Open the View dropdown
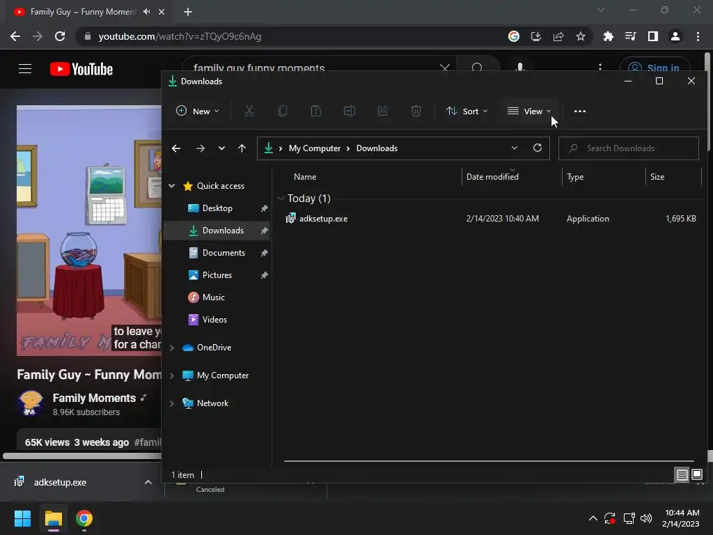The image size is (713, 535). coord(529,111)
